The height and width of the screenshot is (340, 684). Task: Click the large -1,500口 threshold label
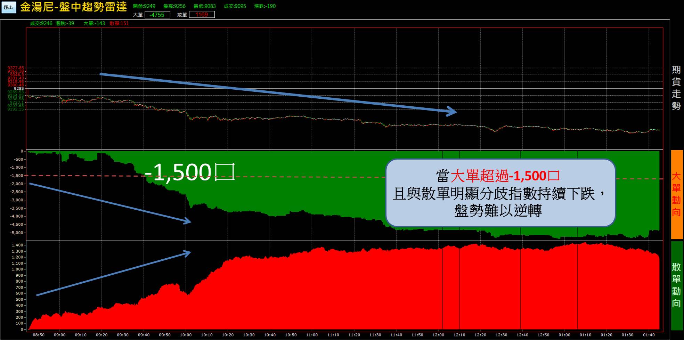tap(190, 172)
